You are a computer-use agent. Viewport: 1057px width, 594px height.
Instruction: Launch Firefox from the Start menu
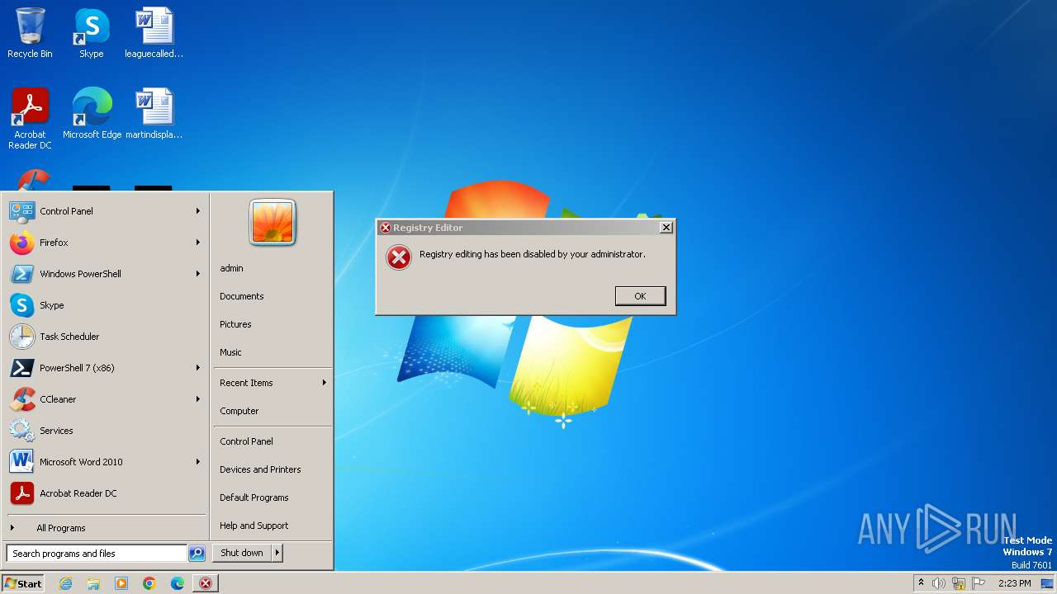click(105, 243)
